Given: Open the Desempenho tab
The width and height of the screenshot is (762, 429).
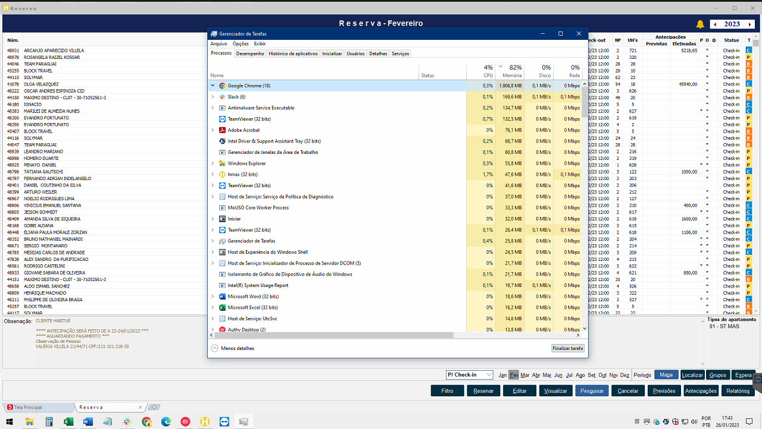Looking at the screenshot, I should coord(250,53).
